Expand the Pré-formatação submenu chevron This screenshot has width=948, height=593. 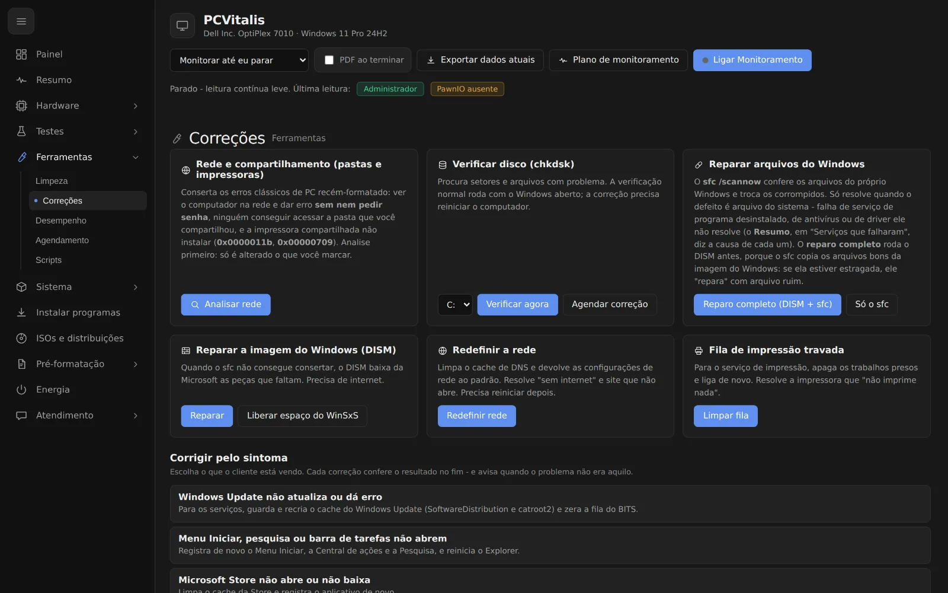(x=136, y=364)
